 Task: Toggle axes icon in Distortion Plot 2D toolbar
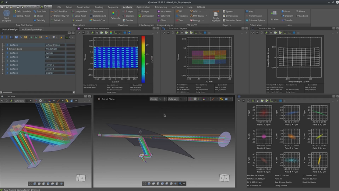tap(285, 33)
